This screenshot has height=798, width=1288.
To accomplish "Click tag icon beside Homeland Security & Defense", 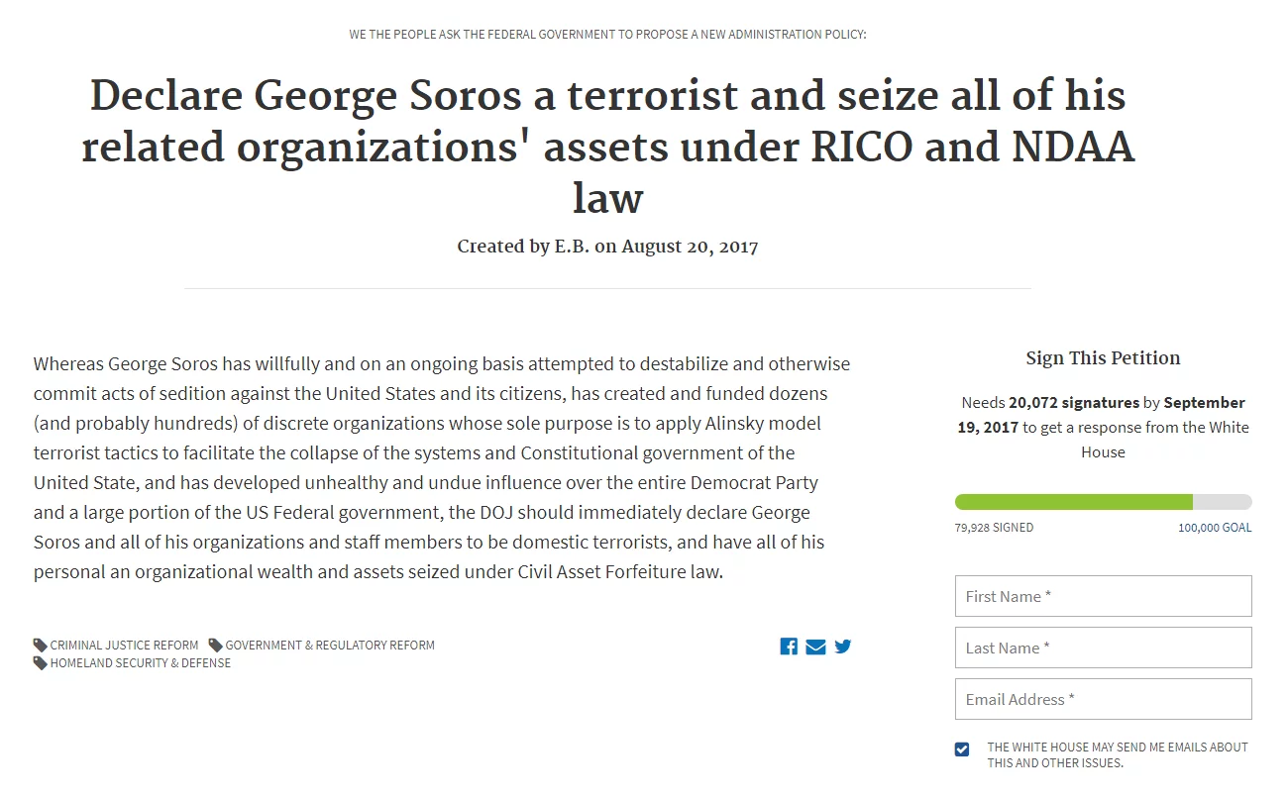I will pos(41,663).
